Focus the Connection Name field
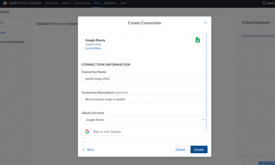Screen dimensions: 275x165 (x=143, y=79)
